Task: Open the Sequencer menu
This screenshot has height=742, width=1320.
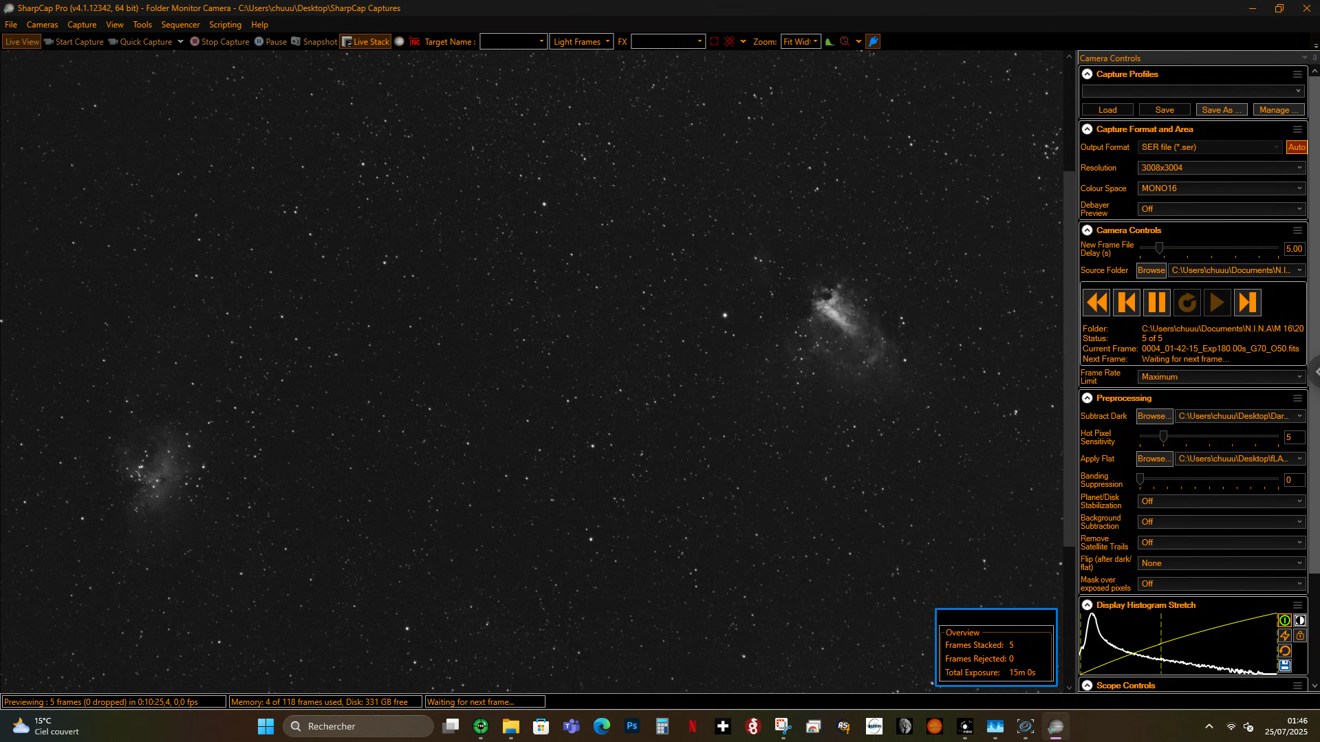Action: point(180,25)
